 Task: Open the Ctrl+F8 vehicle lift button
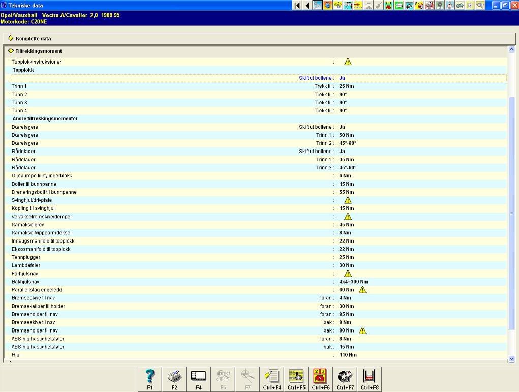click(x=370, y=379)
